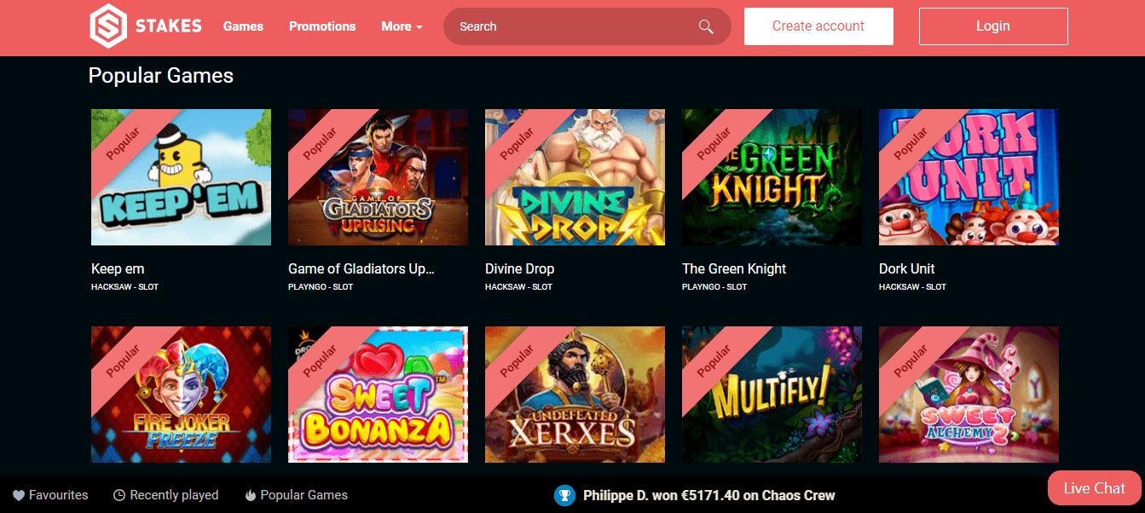Open the Live Chat widget
The width and height of the screenshot is (1145, 513).
click(x=1095, y=488)
